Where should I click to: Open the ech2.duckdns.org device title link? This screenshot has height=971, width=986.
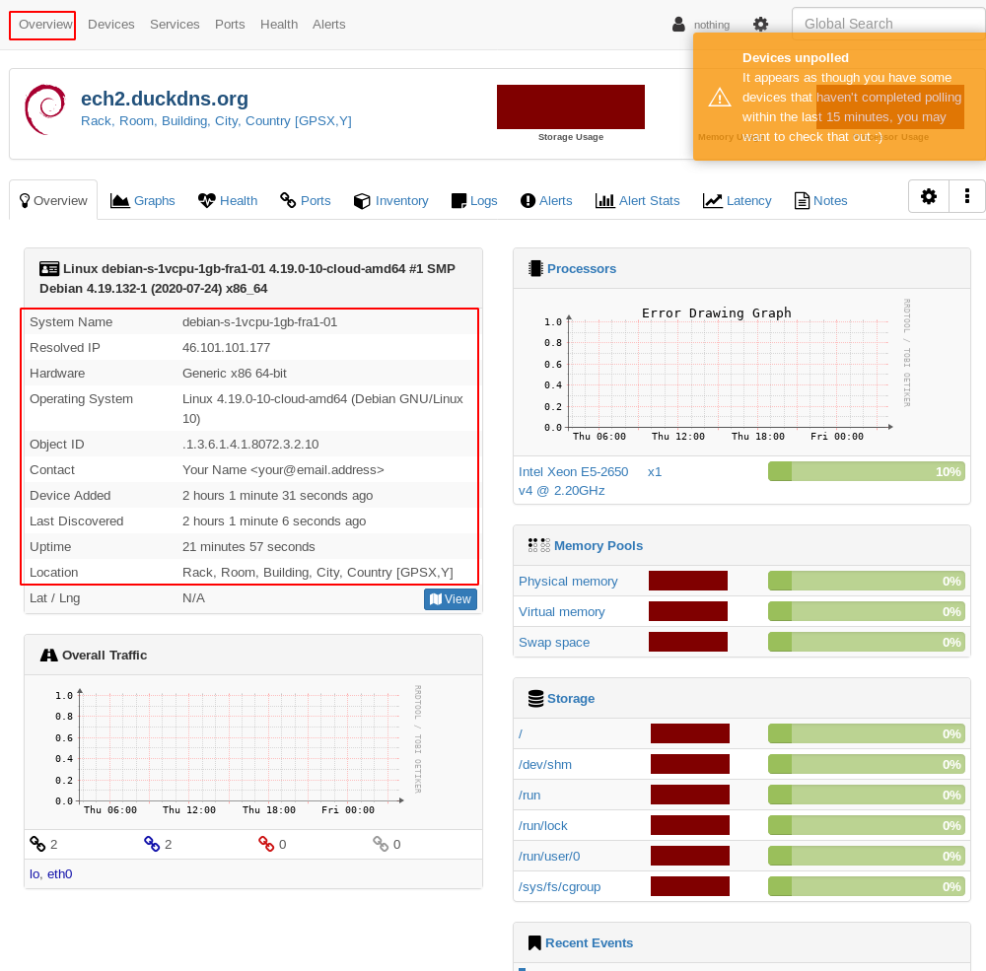click(x=165, y=99)
